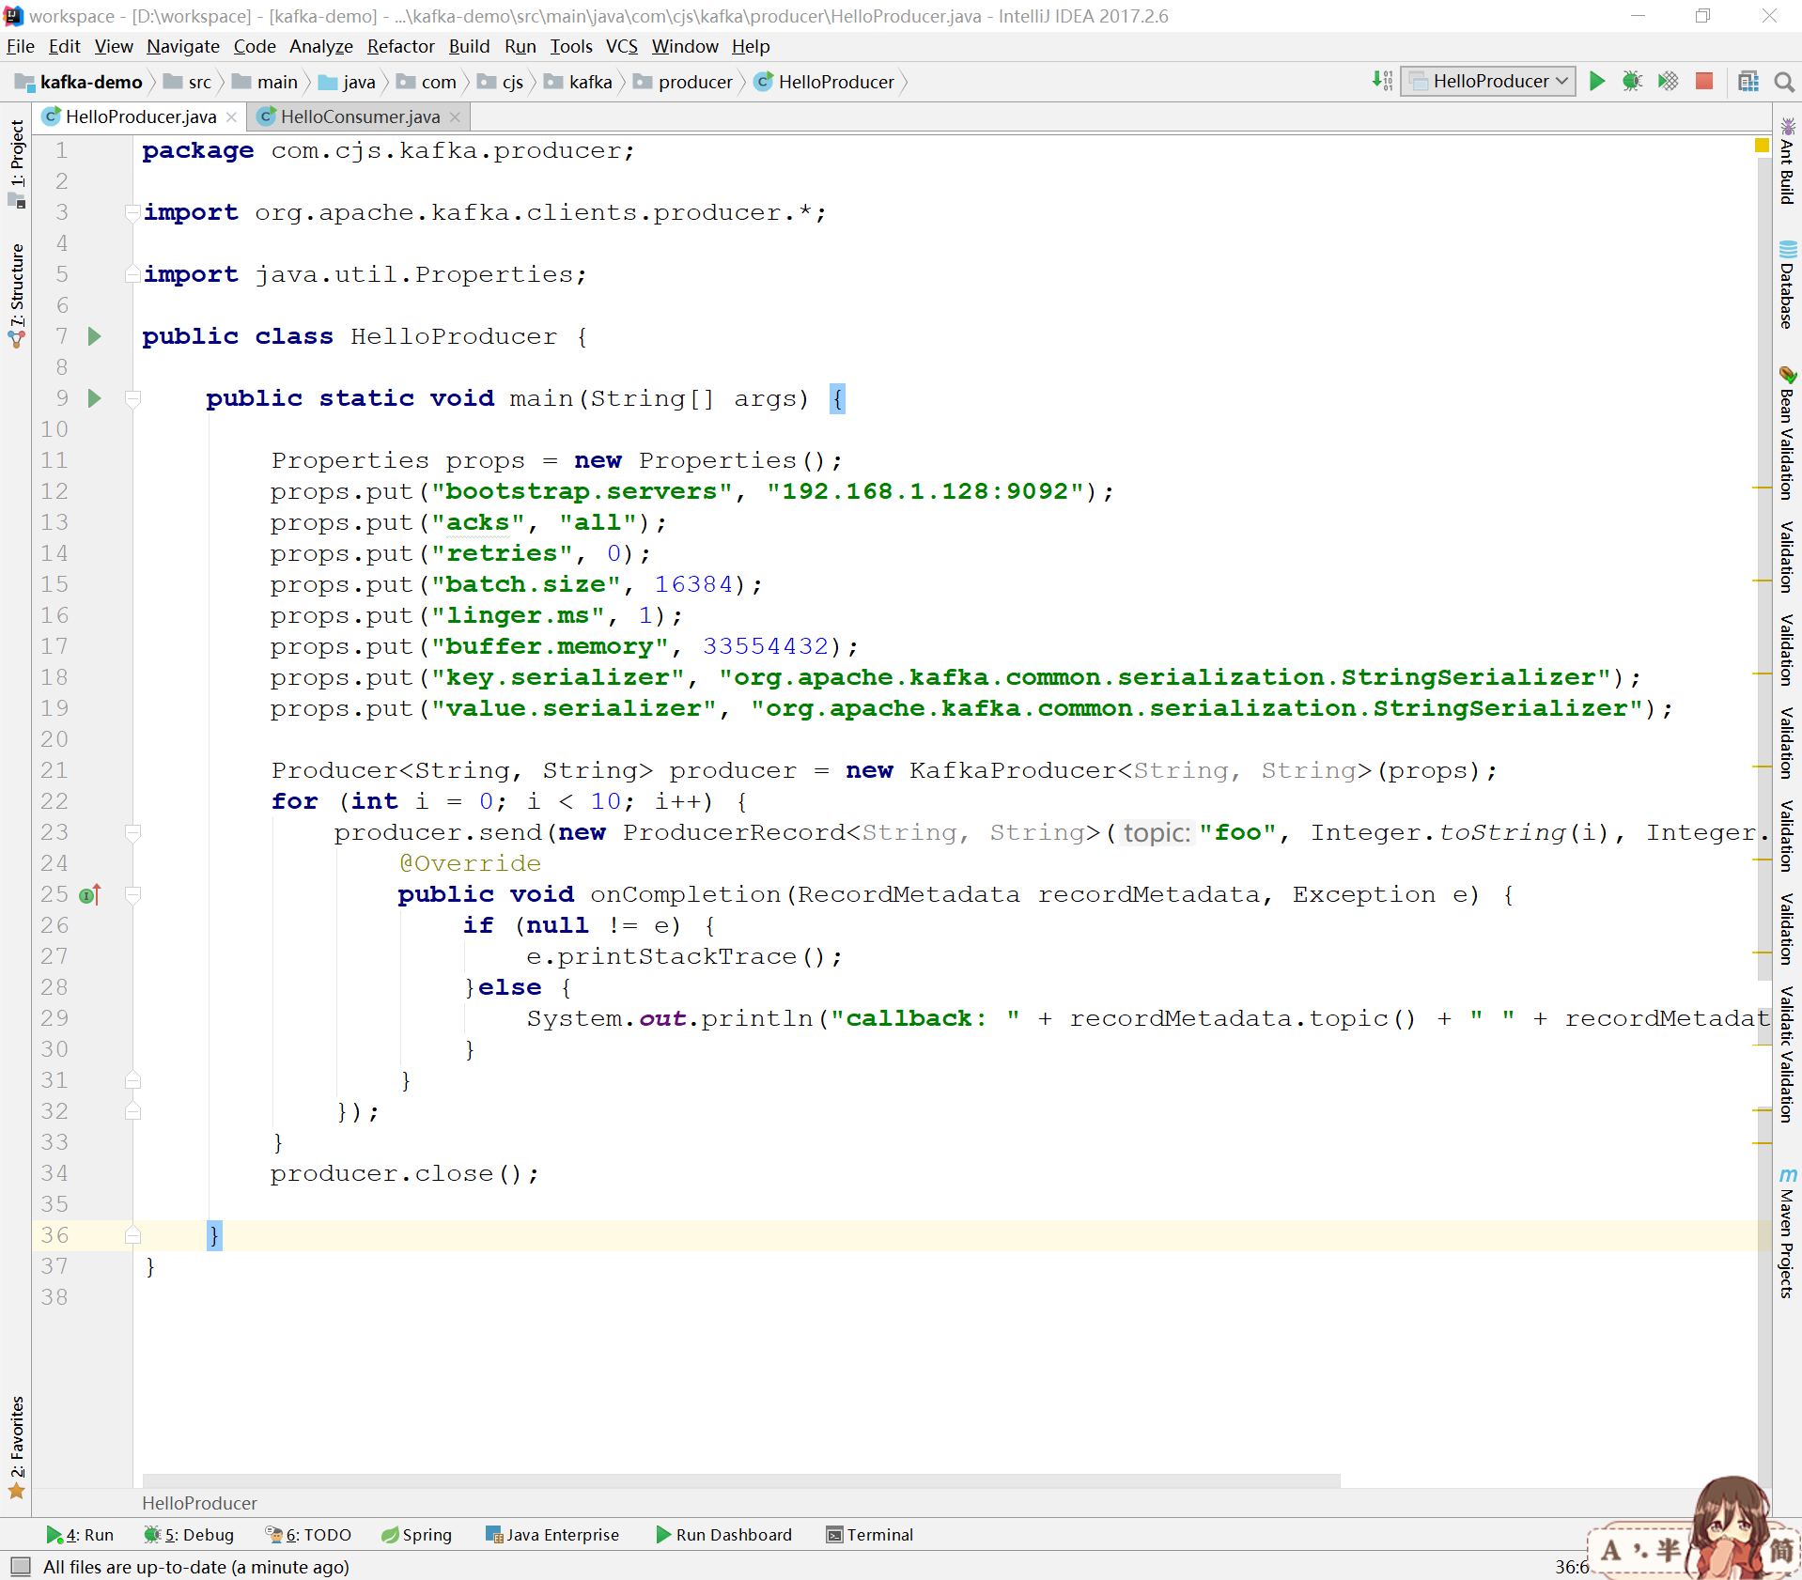Open Project Structure icon in toolbar

point(1748,82)
